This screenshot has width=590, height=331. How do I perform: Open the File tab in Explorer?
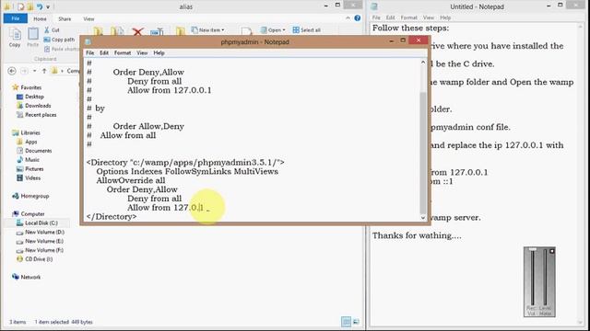pyautogui.click(x=16, y=18)
